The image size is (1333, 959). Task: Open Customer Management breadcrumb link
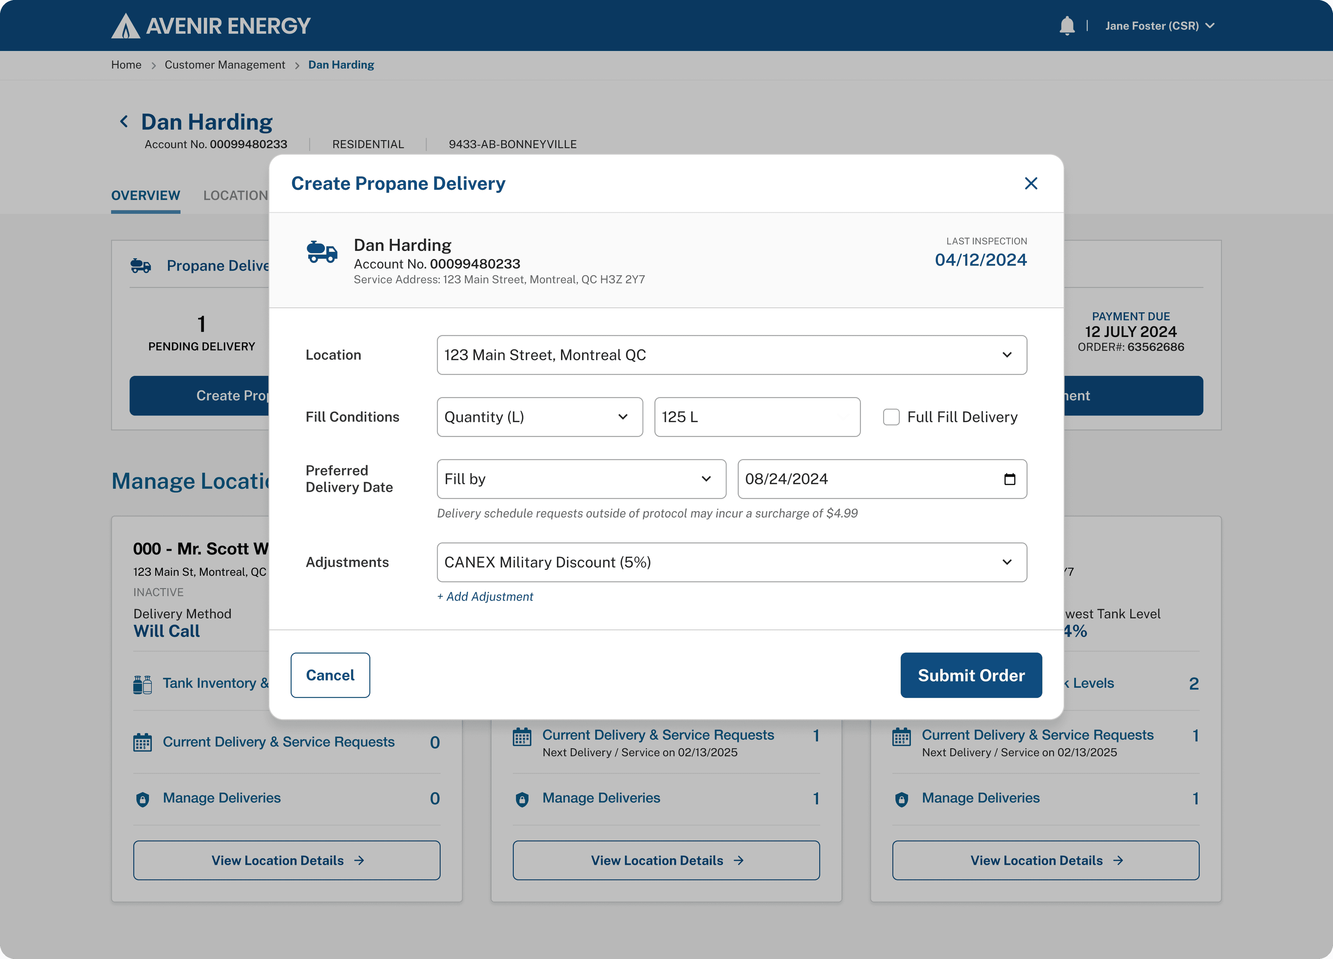pos(225,65)
